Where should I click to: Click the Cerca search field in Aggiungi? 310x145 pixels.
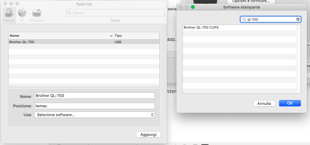[115, 13]
